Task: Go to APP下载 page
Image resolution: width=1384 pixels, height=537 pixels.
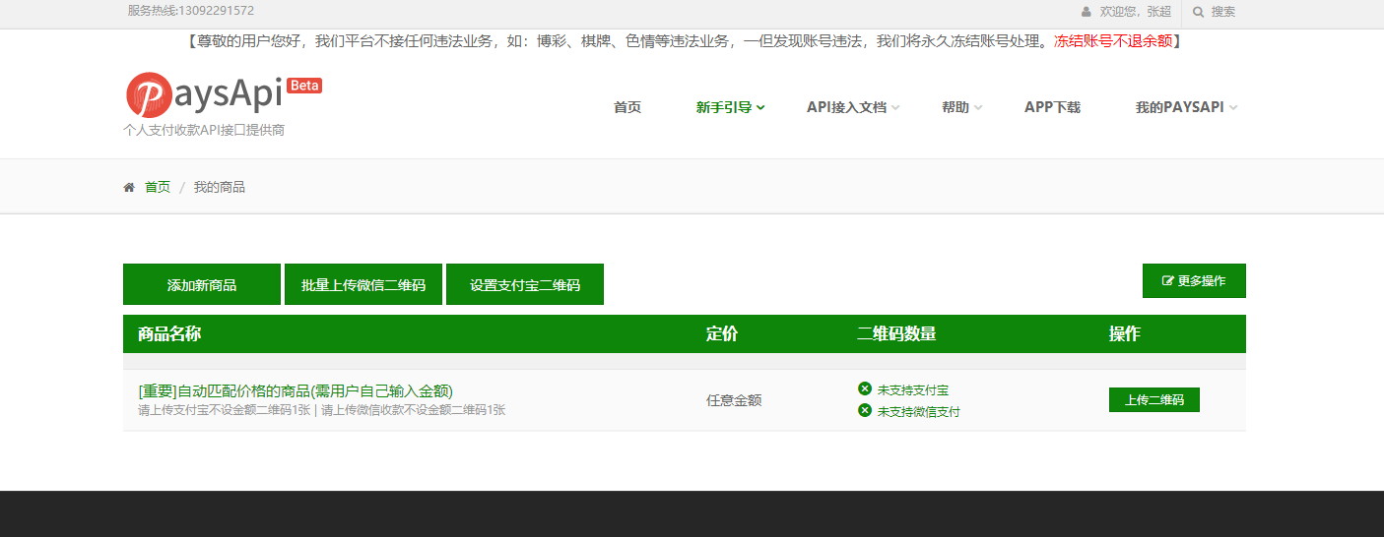Action: (x=1052, y=107)
